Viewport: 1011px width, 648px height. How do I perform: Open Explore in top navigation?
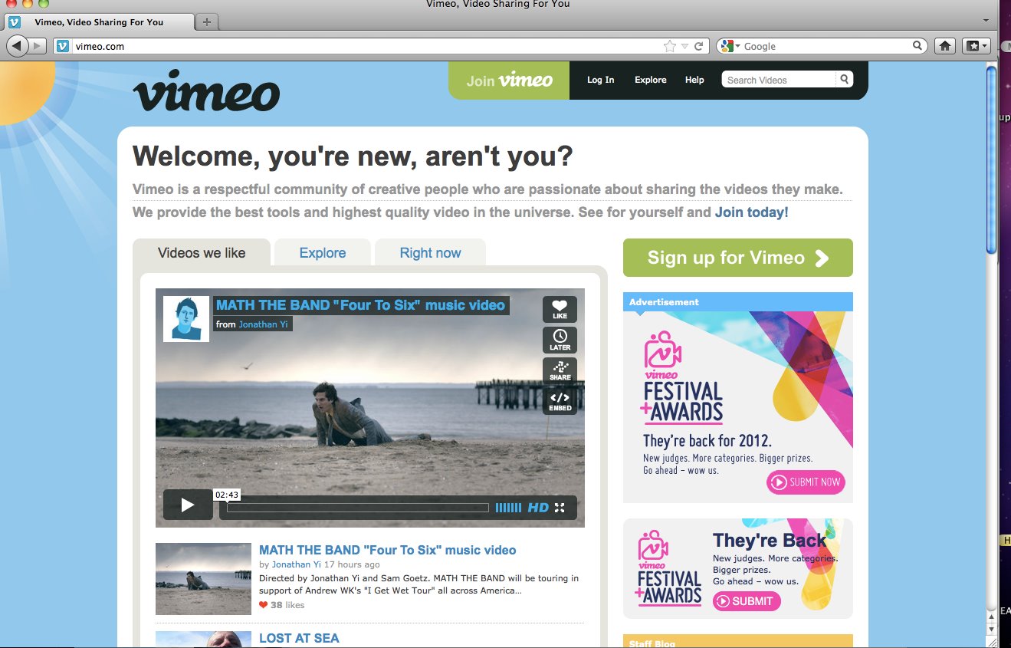tap(651, 80)
